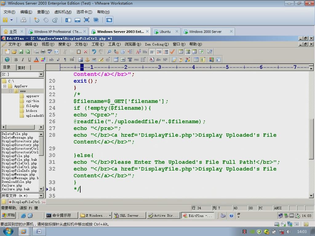This screenshot has height=236, width=315.
Task: Toggle the word wrap toolbar button
Action: (152, 52)
